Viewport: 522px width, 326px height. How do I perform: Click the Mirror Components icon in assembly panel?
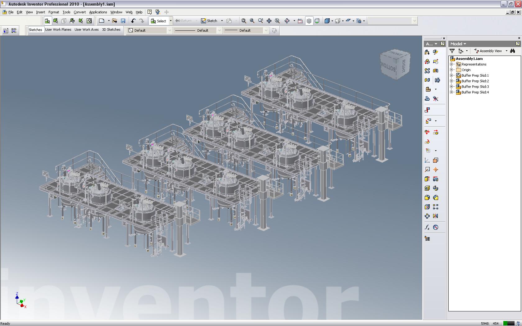pos(436,71)
